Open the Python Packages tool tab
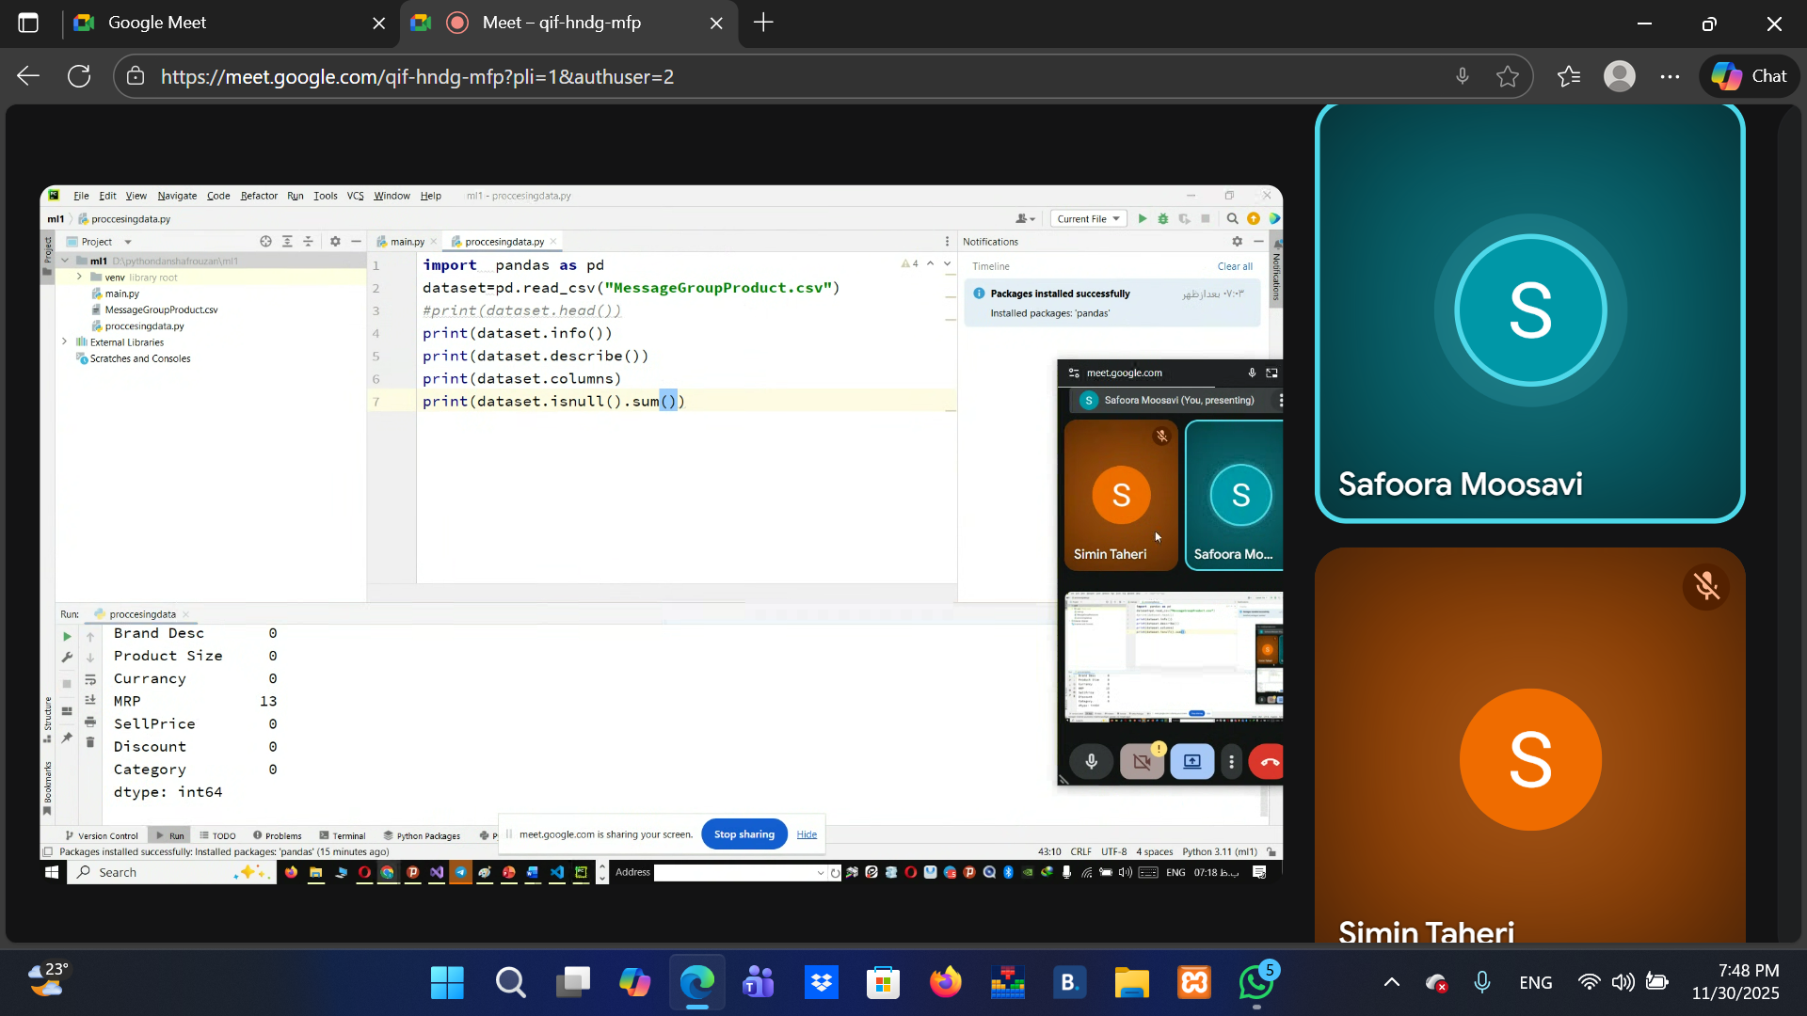 (x=422, y=835)
